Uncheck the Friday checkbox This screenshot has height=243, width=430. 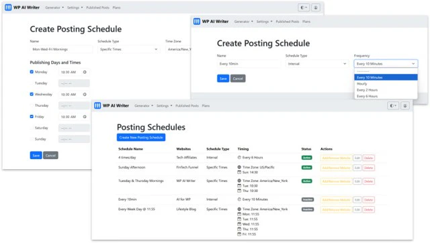tap(32, 117)
